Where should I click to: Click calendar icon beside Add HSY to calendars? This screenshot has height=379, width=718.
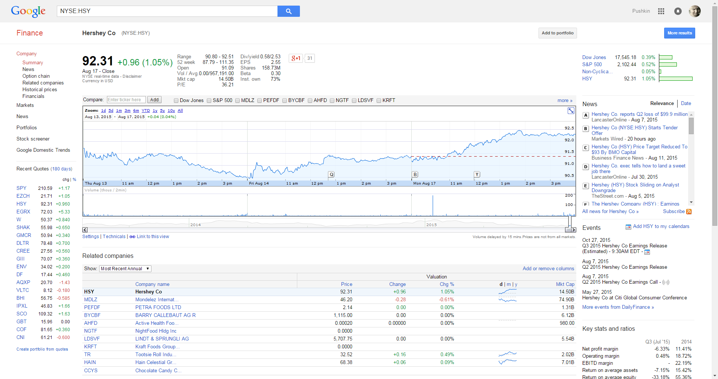click(x=628, y=227)
